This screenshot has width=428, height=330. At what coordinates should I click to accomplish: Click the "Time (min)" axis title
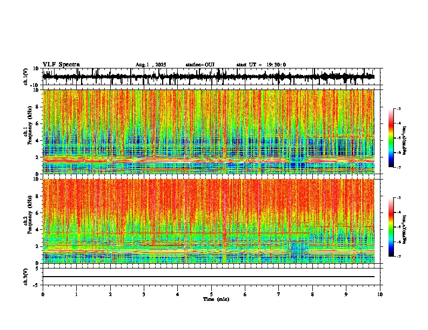pos(216,299)
